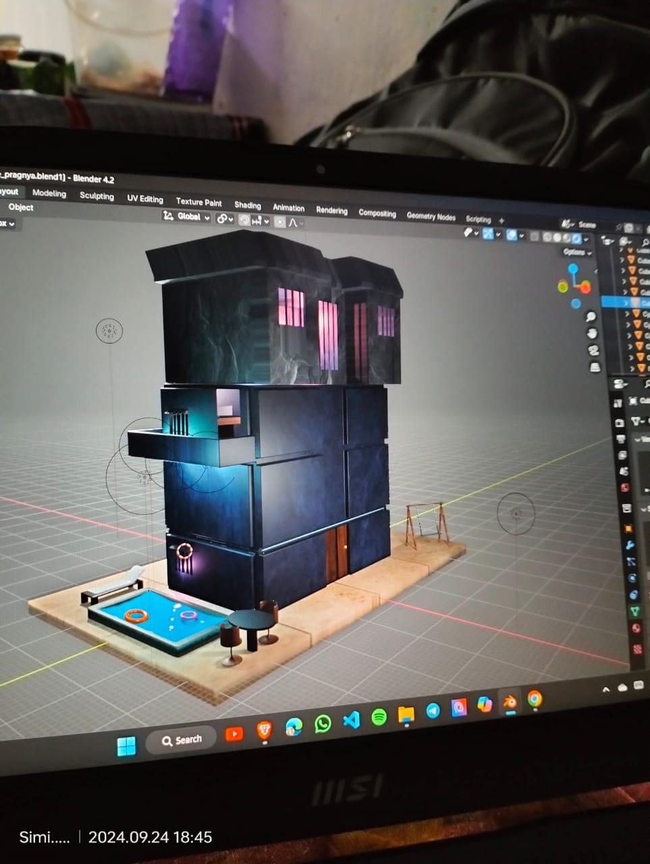Click the Windows taskbar Search box
The width and height of the screenshot is (650, 864).
pos(181,740)
